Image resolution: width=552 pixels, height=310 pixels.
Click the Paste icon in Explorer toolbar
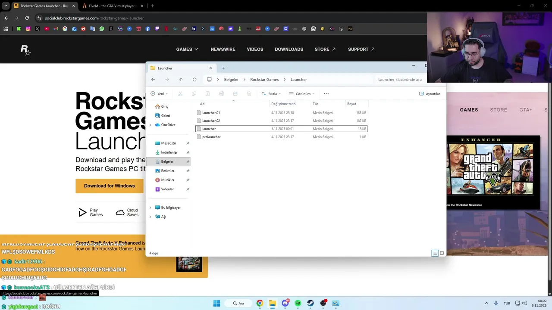pyautogui.click(x=208, y=94)
